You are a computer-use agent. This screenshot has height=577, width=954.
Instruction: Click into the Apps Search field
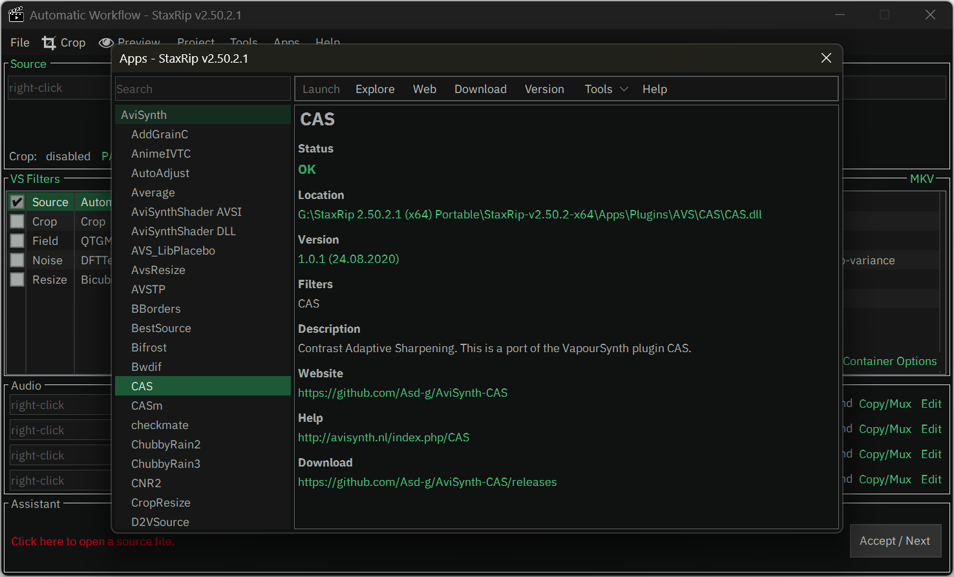pos(202,89)
